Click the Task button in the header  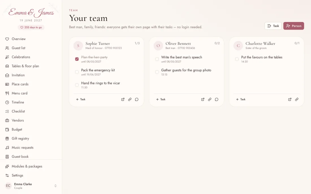pyautogui.click(x=273, y=26)
